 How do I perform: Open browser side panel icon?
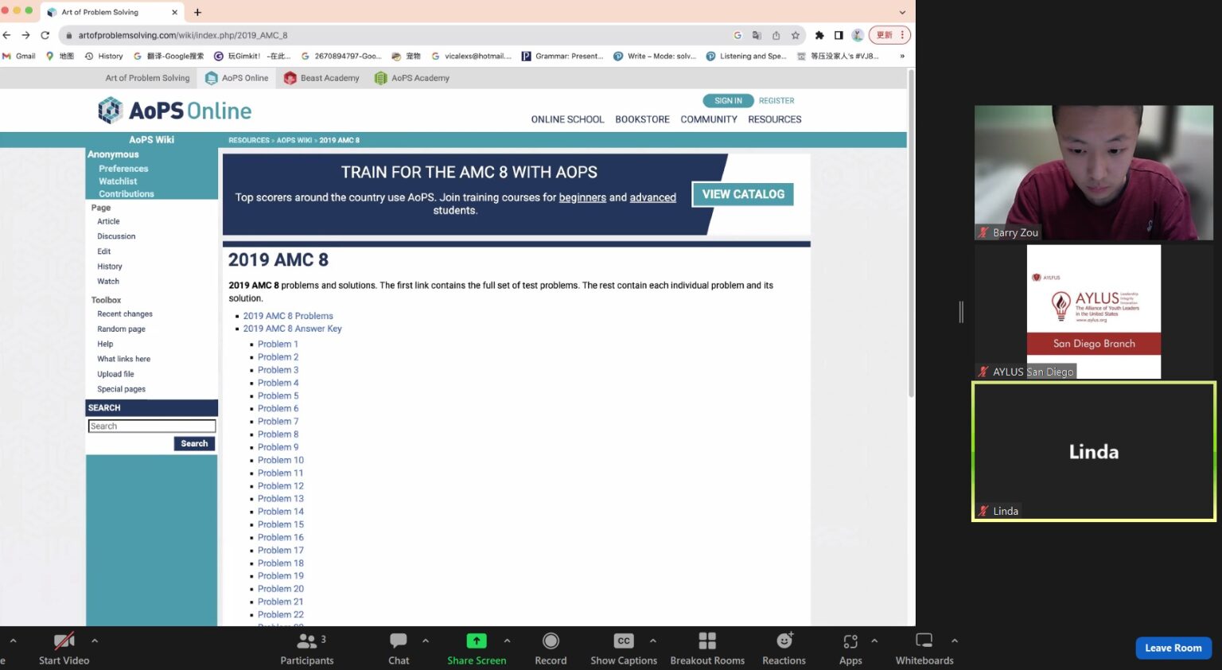(x=839, y=35)
